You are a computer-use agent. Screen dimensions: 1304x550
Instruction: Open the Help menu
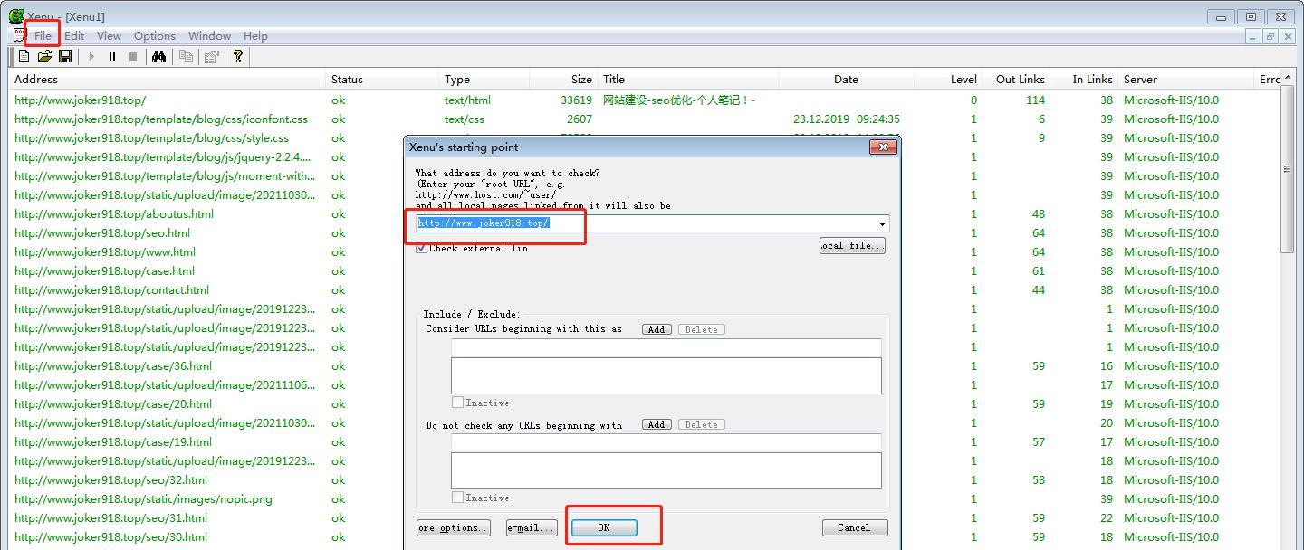tap(255, 36)
